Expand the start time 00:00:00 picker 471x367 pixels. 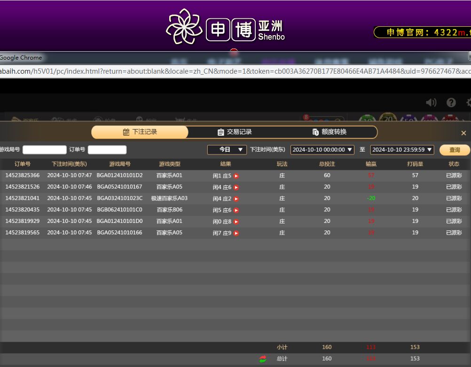tap(322, 150)
